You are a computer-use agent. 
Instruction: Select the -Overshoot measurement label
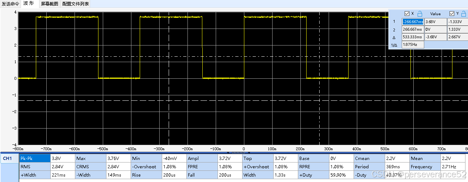(x=146, y=166)
